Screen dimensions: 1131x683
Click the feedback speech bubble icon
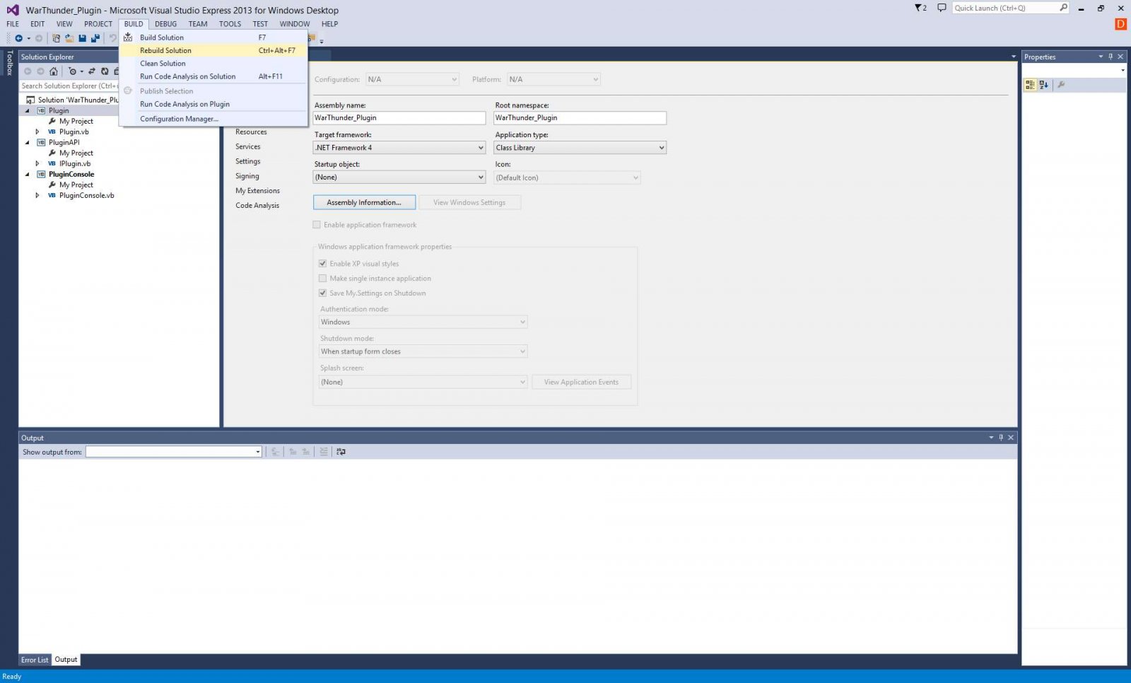tap(942, 8)
